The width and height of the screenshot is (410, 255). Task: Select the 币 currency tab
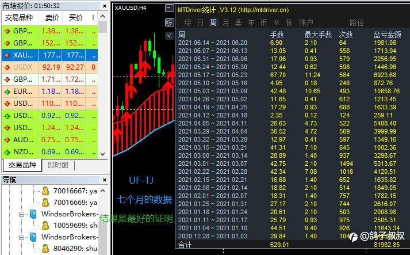tap(263, 23)
